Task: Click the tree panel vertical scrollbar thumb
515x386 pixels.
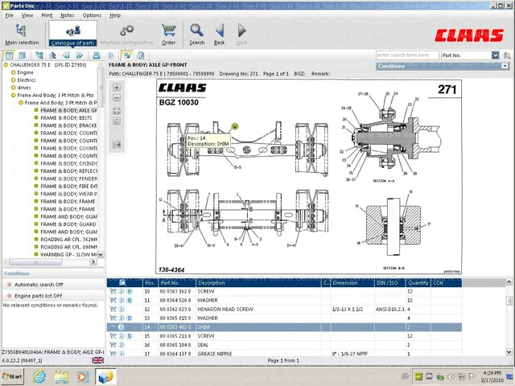Action: [x=101, y=87]
